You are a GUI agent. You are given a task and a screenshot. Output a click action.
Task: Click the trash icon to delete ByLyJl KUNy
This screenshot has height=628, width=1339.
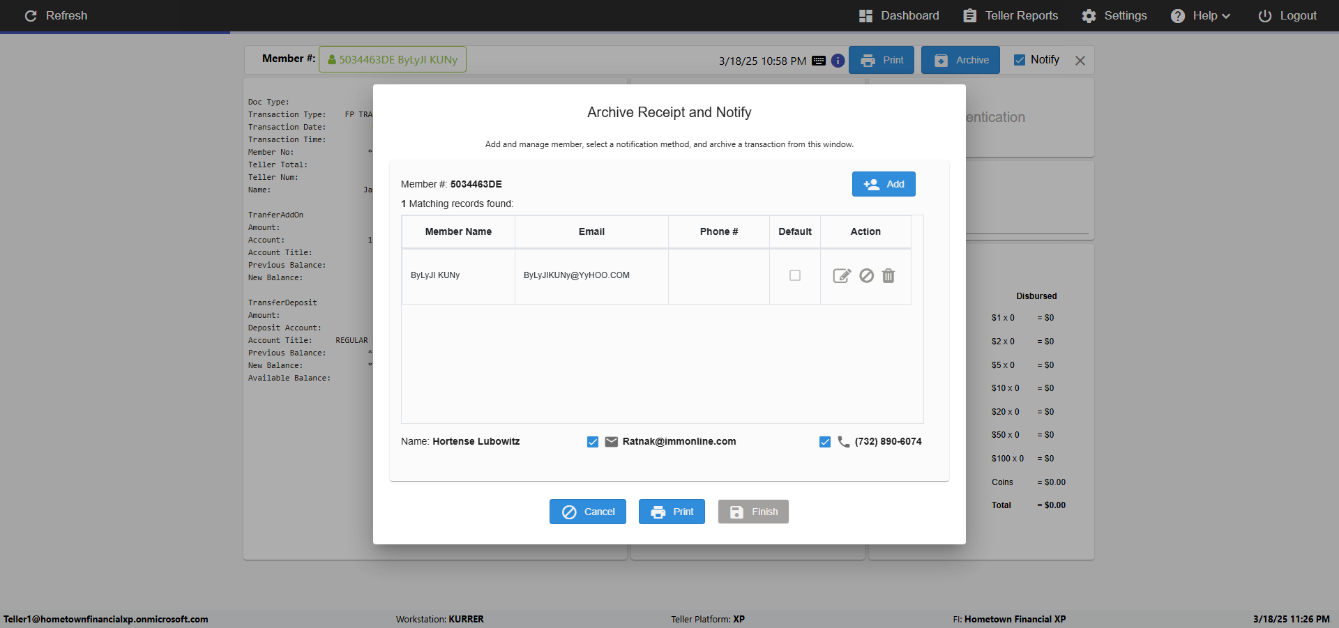pos(888,276)
